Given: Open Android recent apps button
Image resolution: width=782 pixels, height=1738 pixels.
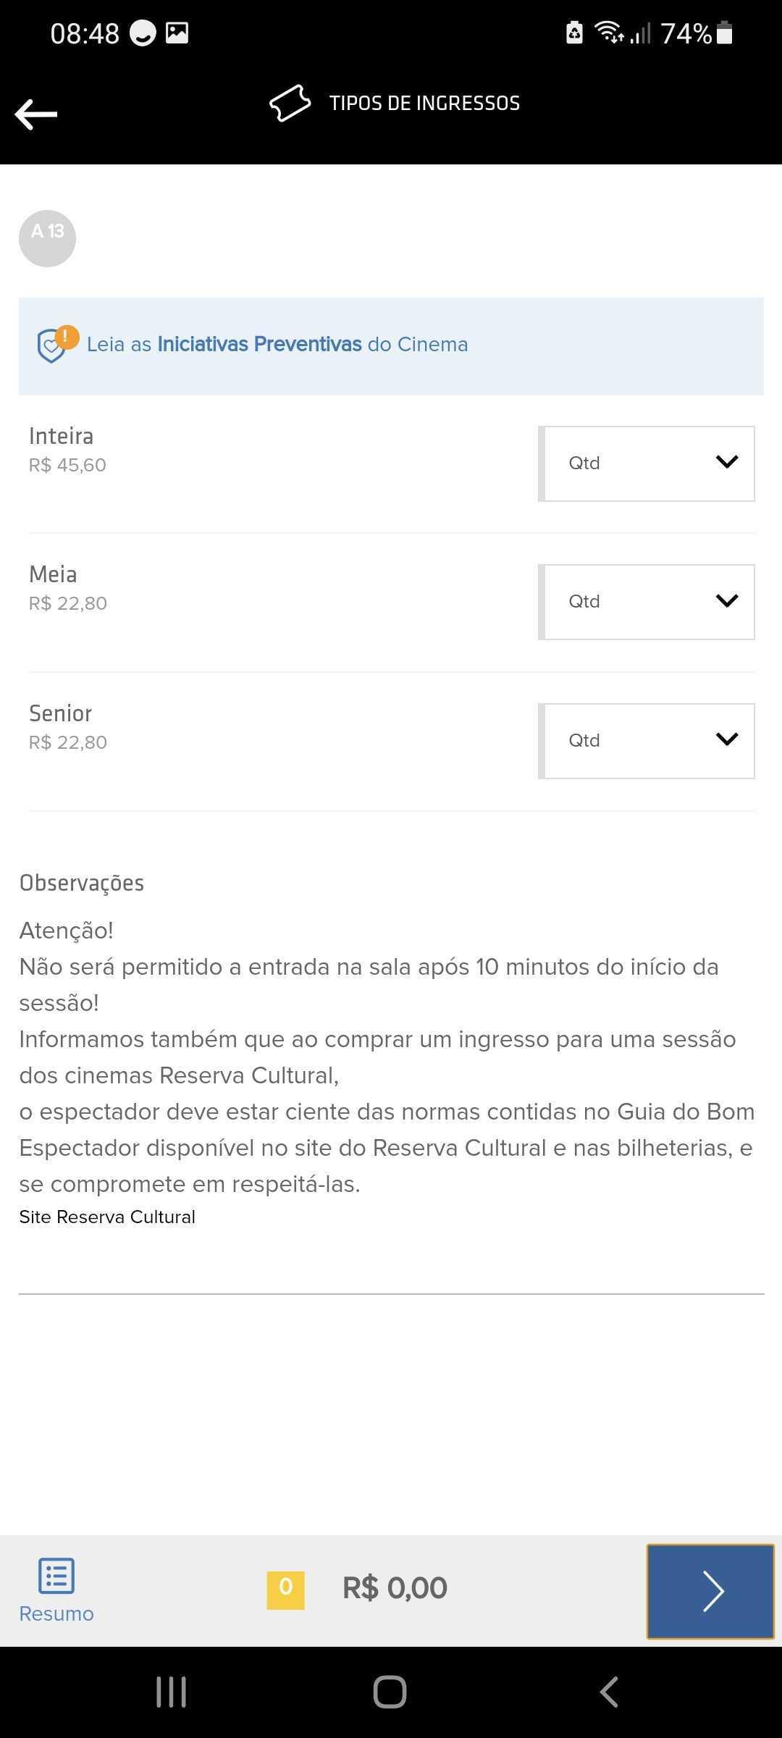Looking at the screenshot, I should click(172, 1692).
